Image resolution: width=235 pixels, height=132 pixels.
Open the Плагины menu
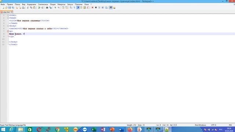(79, 4)
